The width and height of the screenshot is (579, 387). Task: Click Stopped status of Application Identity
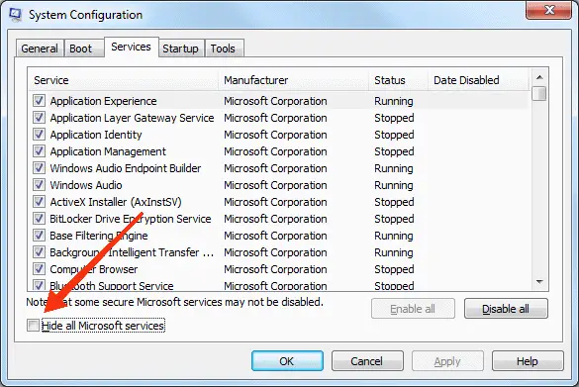coord(394,135)
